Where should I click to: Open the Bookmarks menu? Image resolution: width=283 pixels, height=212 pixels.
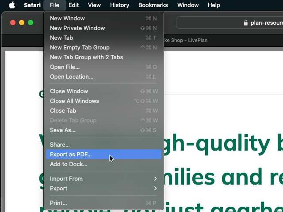point(153,5)
